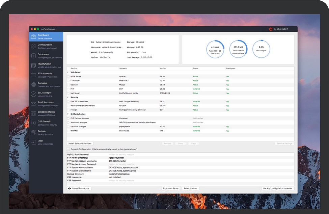The height and width of the screenshot is (214, 329).
Task: Check the HTTP Server service checkbox
Action: pyautogui.click(x=68, y=77)
